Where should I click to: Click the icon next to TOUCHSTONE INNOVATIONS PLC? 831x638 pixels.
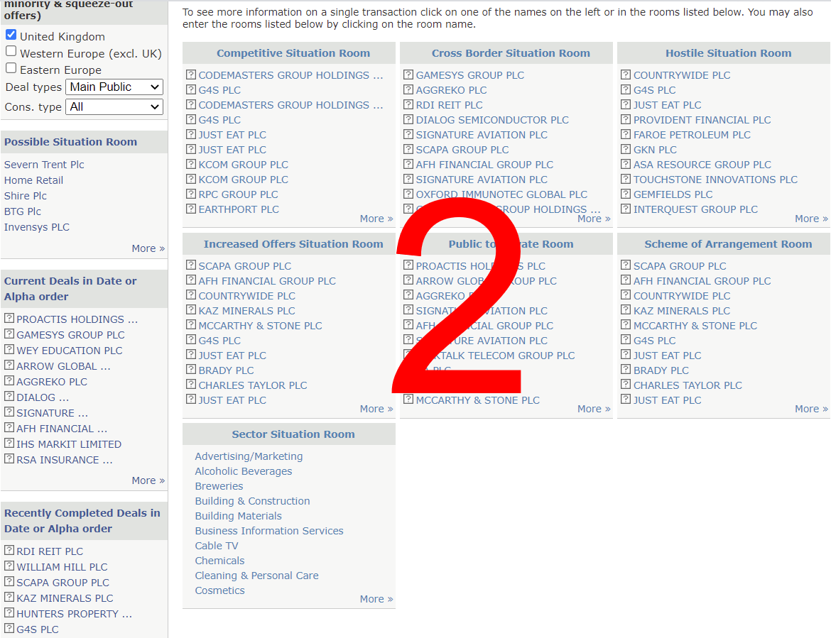[x=626, y=179]
